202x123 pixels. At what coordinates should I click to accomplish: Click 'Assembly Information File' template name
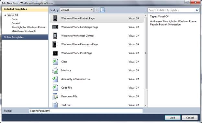[x=76, y=79]
